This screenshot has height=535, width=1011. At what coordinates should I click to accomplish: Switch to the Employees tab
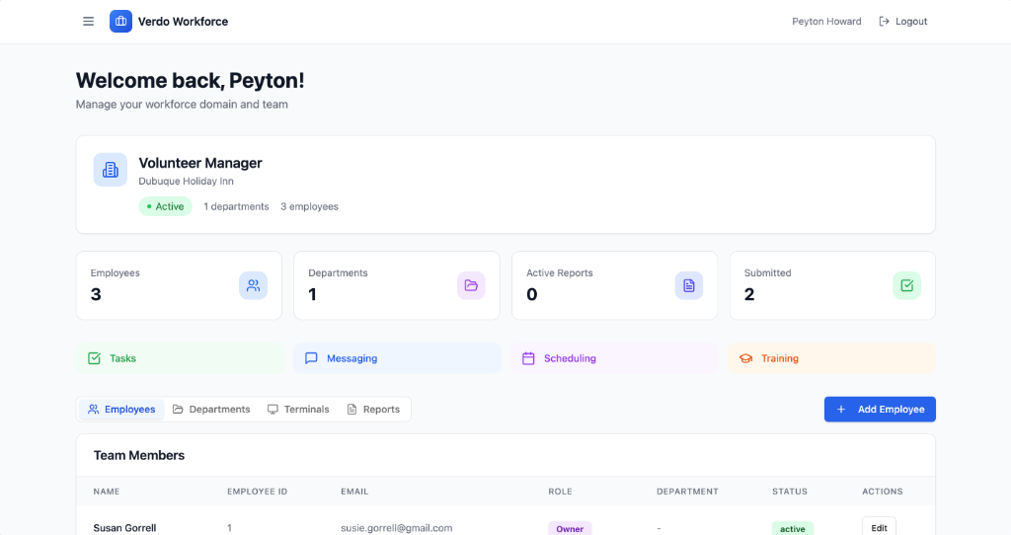[121, 410]
